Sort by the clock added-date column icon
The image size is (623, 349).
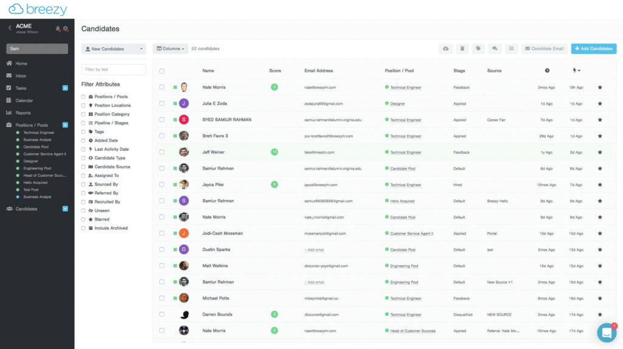click(547, 71)
